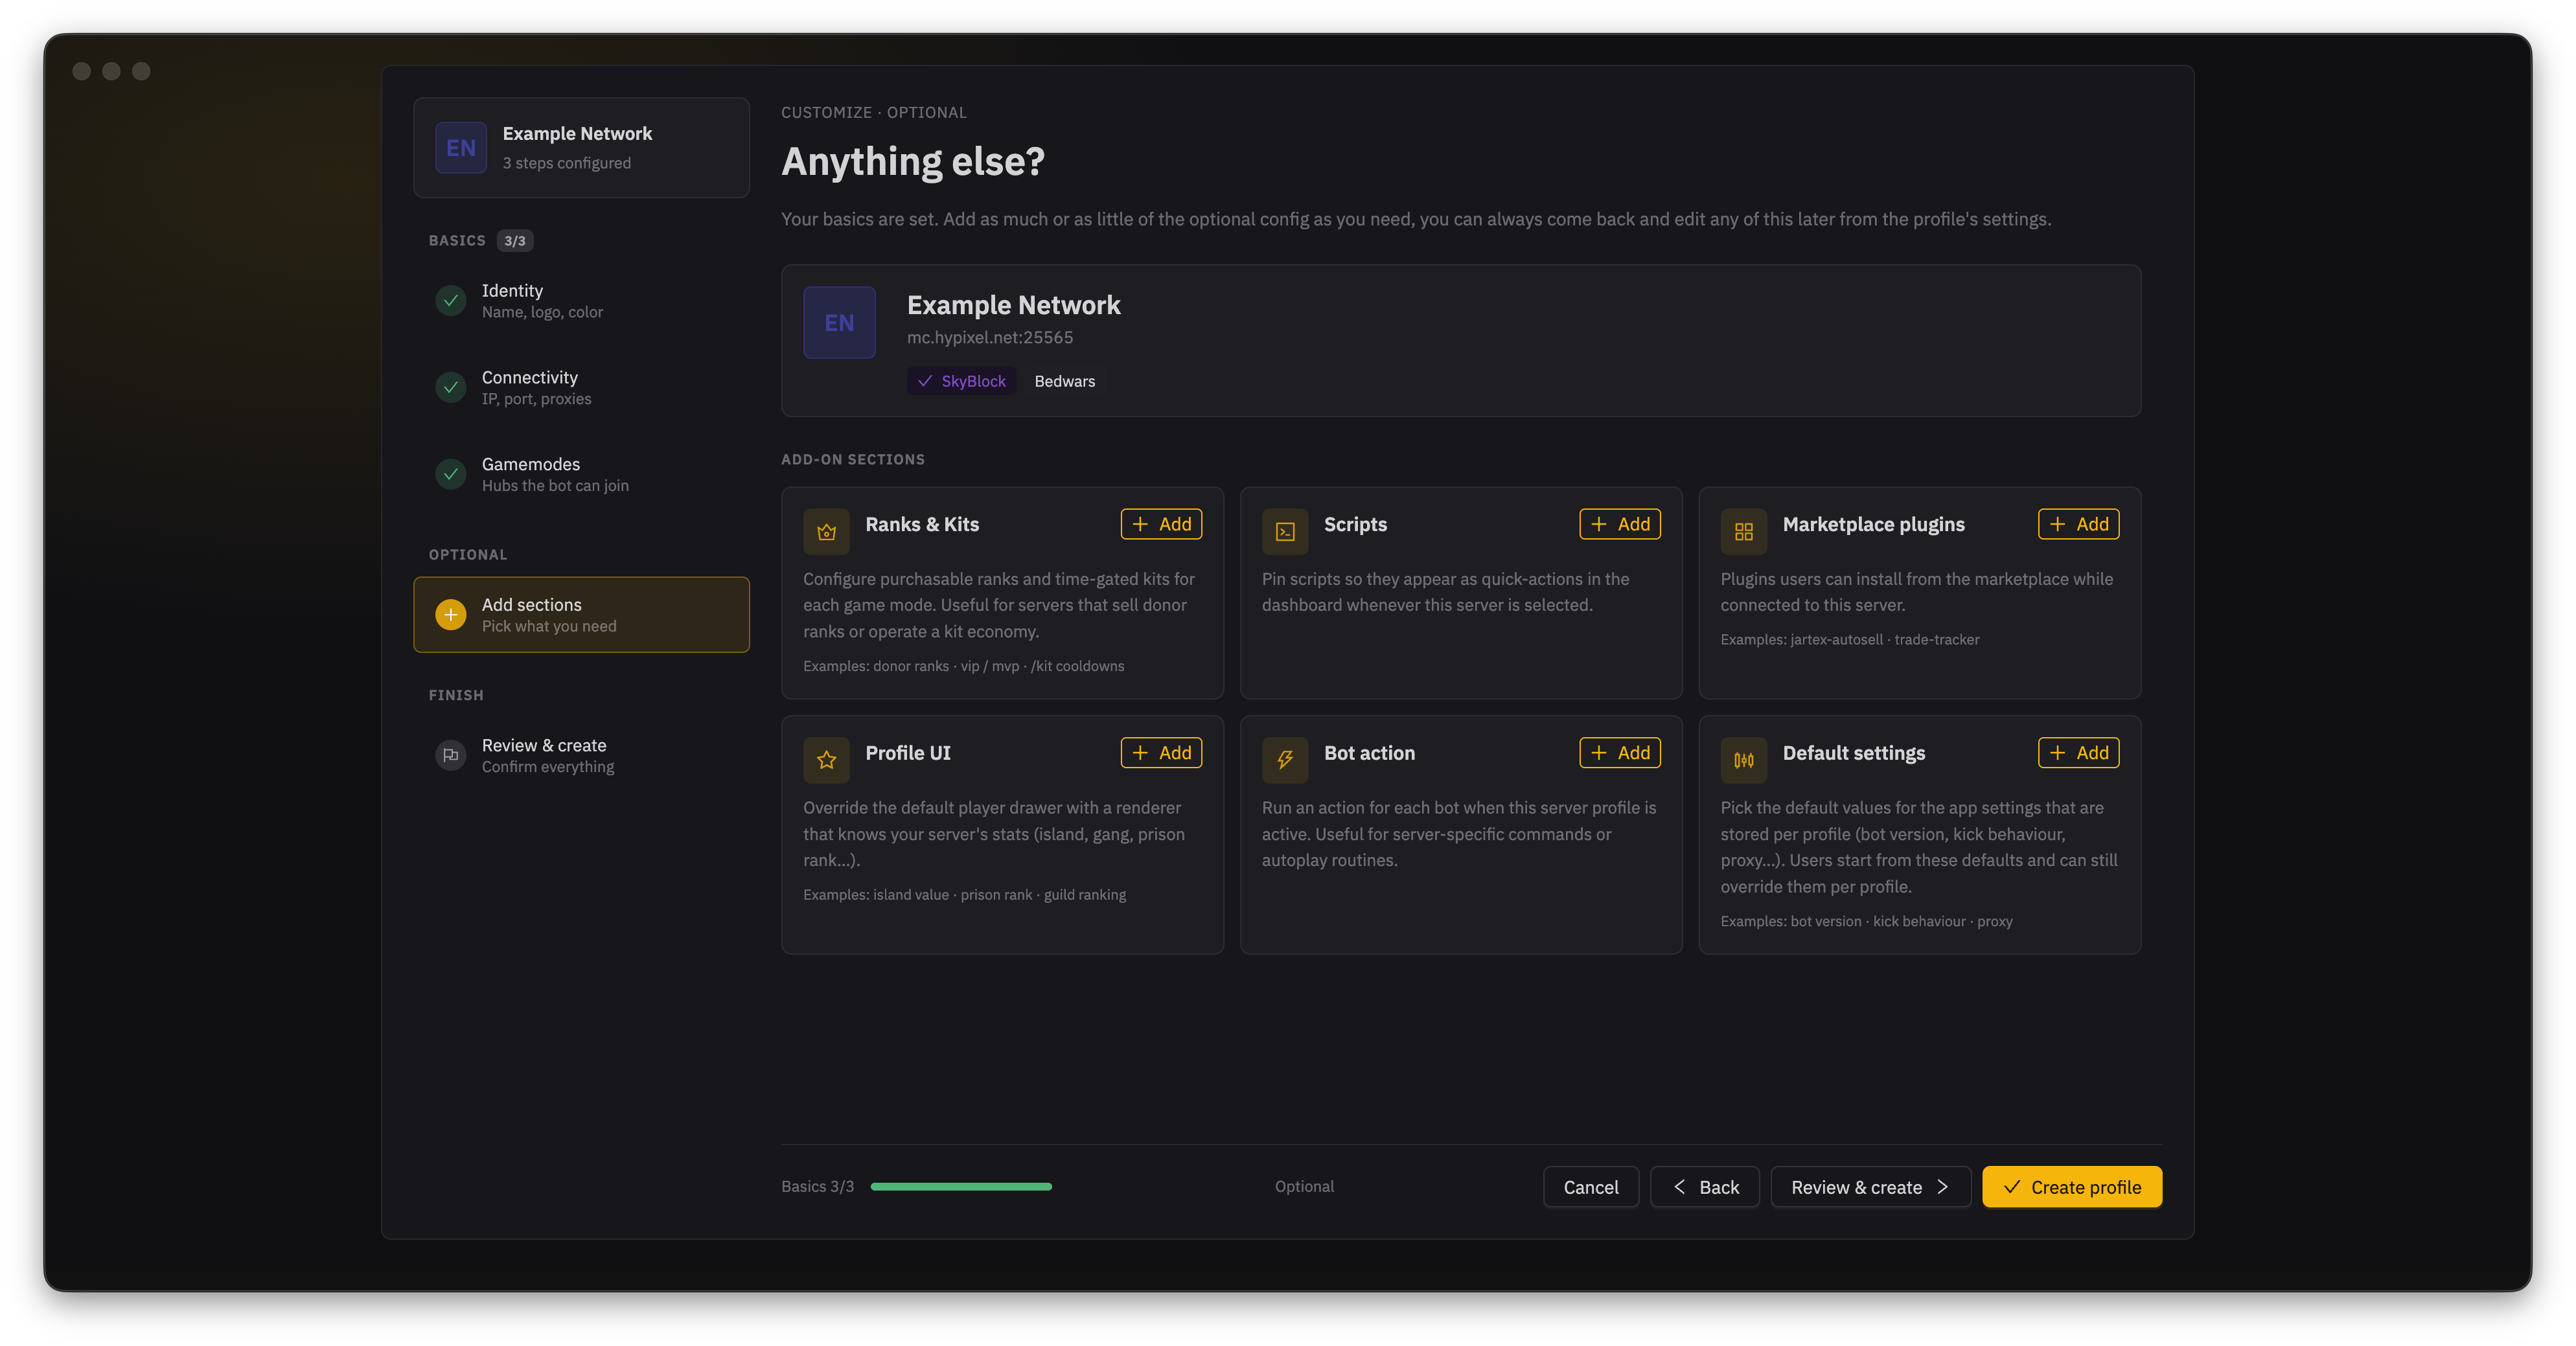The width and height of the screenshot is (2576, 1346).
Task: Click the Profile UI star icon
Action: (826, 760)
